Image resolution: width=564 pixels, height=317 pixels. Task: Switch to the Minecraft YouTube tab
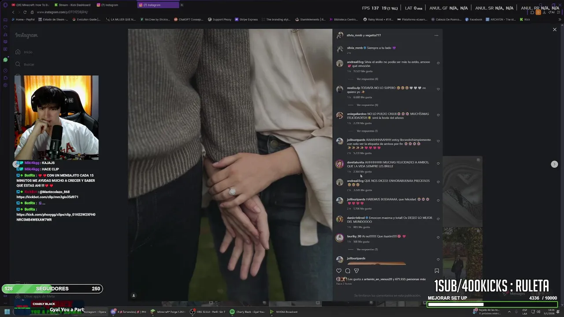pyautogui.click(x=30, y=5)
